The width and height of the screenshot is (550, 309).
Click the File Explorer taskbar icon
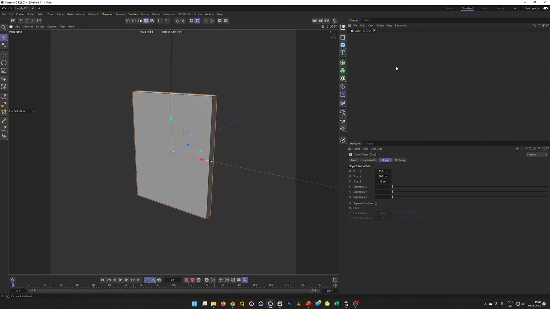[214, 304]
